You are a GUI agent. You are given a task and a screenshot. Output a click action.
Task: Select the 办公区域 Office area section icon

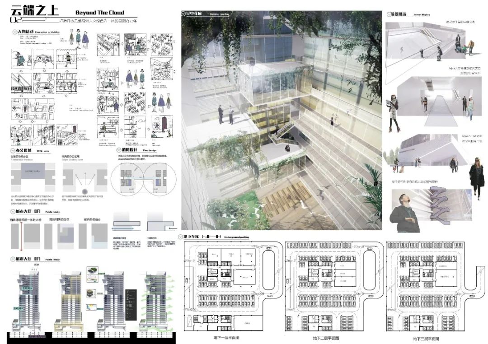tap(13, 150)
